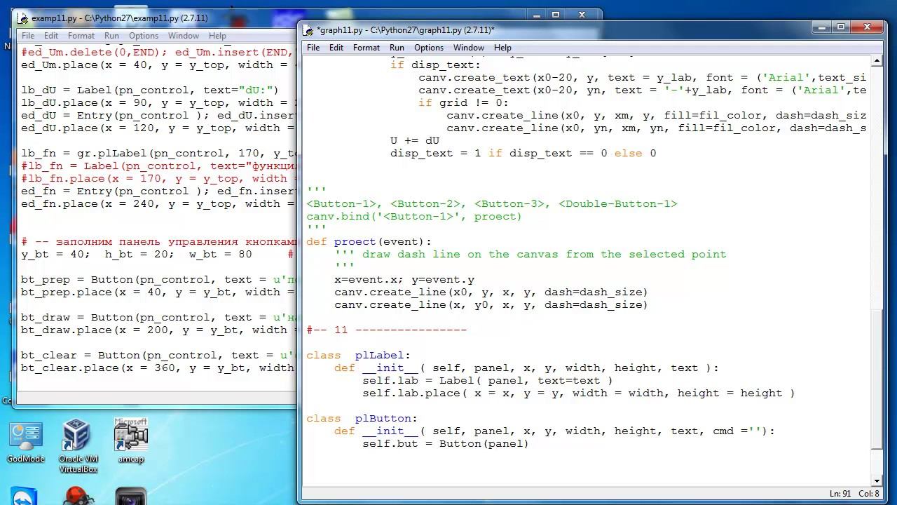897x505 pixels.
Task: Close the graph11.py window
Action: point(868,27)
